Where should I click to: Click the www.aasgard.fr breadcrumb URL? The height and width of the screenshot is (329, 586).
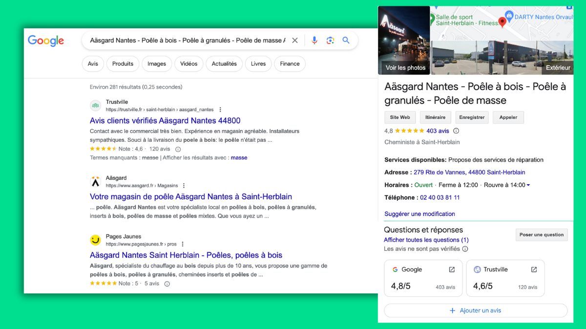click(142, 186)
